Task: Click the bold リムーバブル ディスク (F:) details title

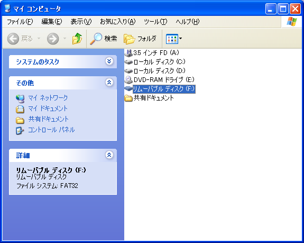Action: click(51, 170)
